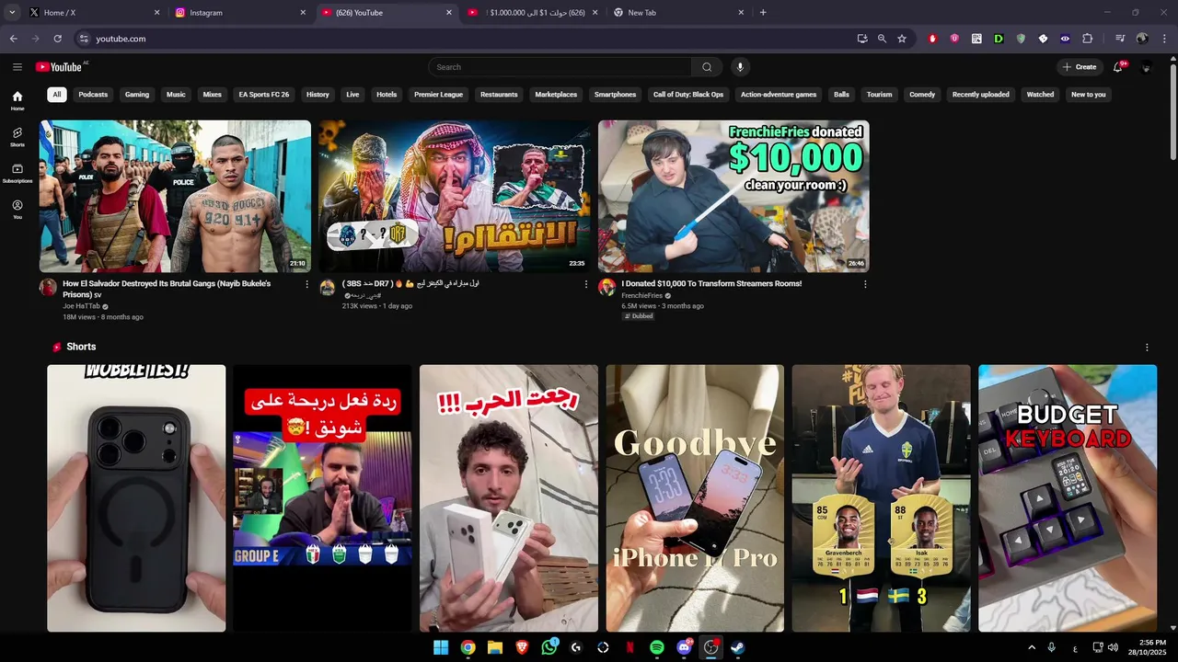The height and width of the screenshot is (662, 1178).
Task: Open the Chrome profile avatar
Action: [1142, 39]
